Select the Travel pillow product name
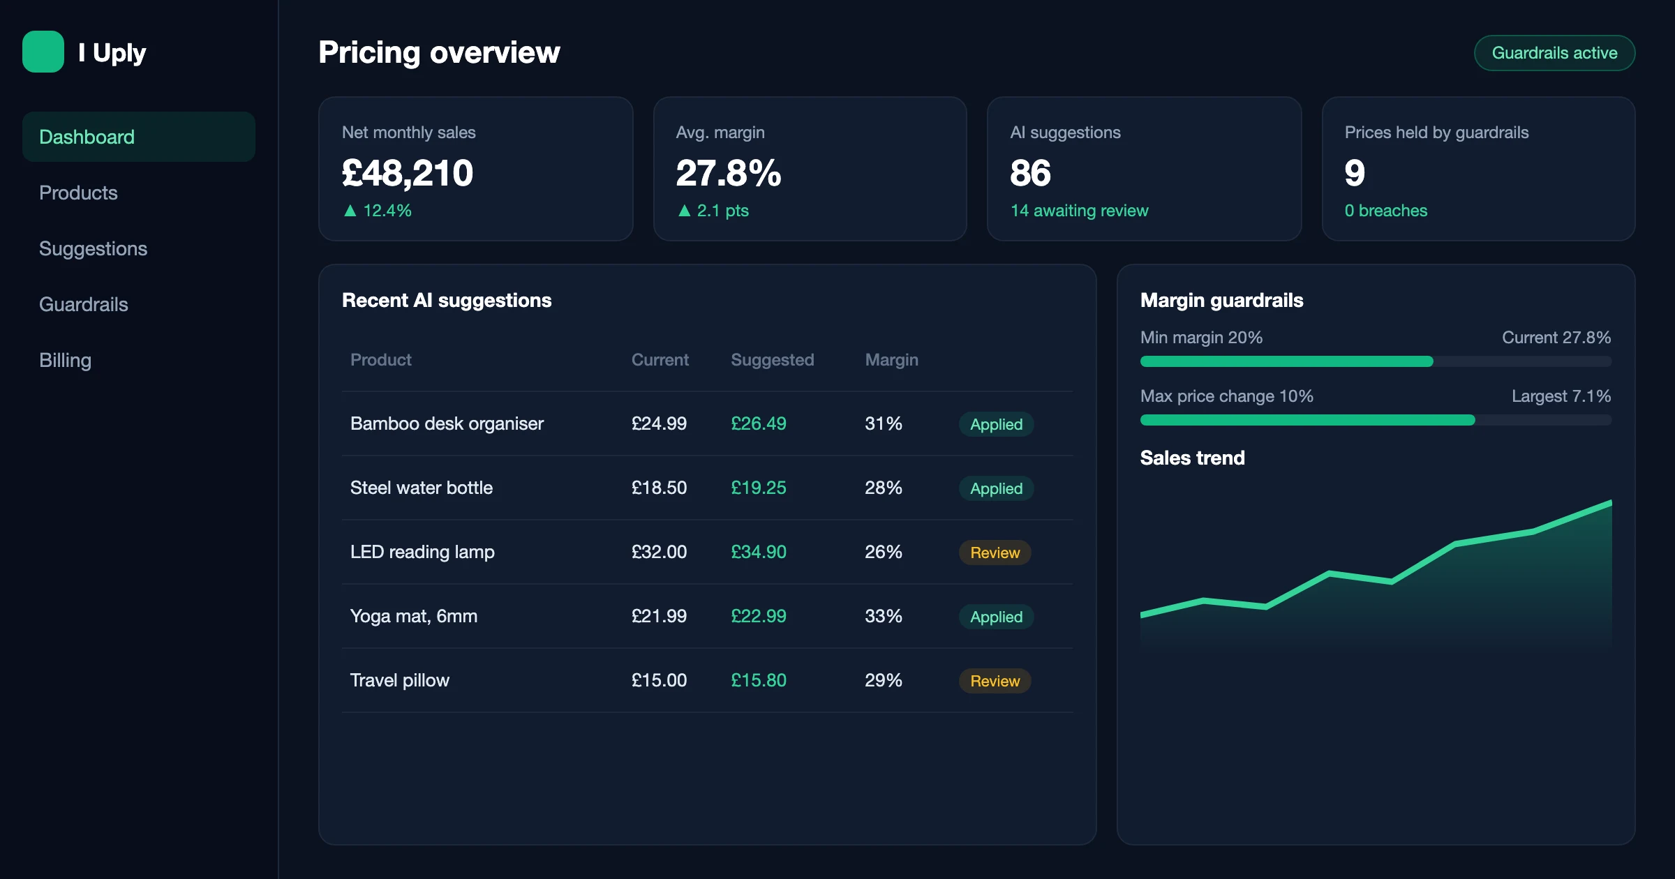The height and width of the screenshot is (879, 1675). (400, 680)
